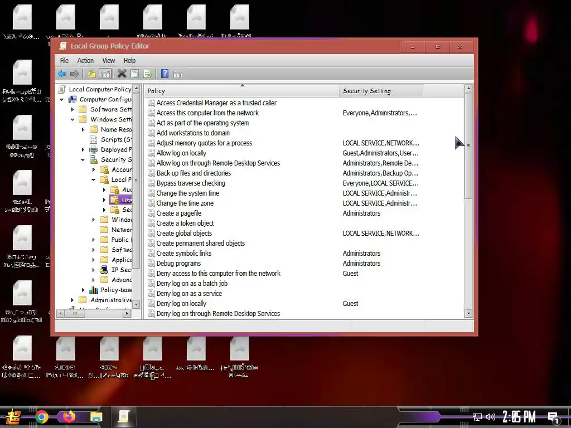Open Firefox from the taskbar
571x428 pixels.
tap(69, 417)
